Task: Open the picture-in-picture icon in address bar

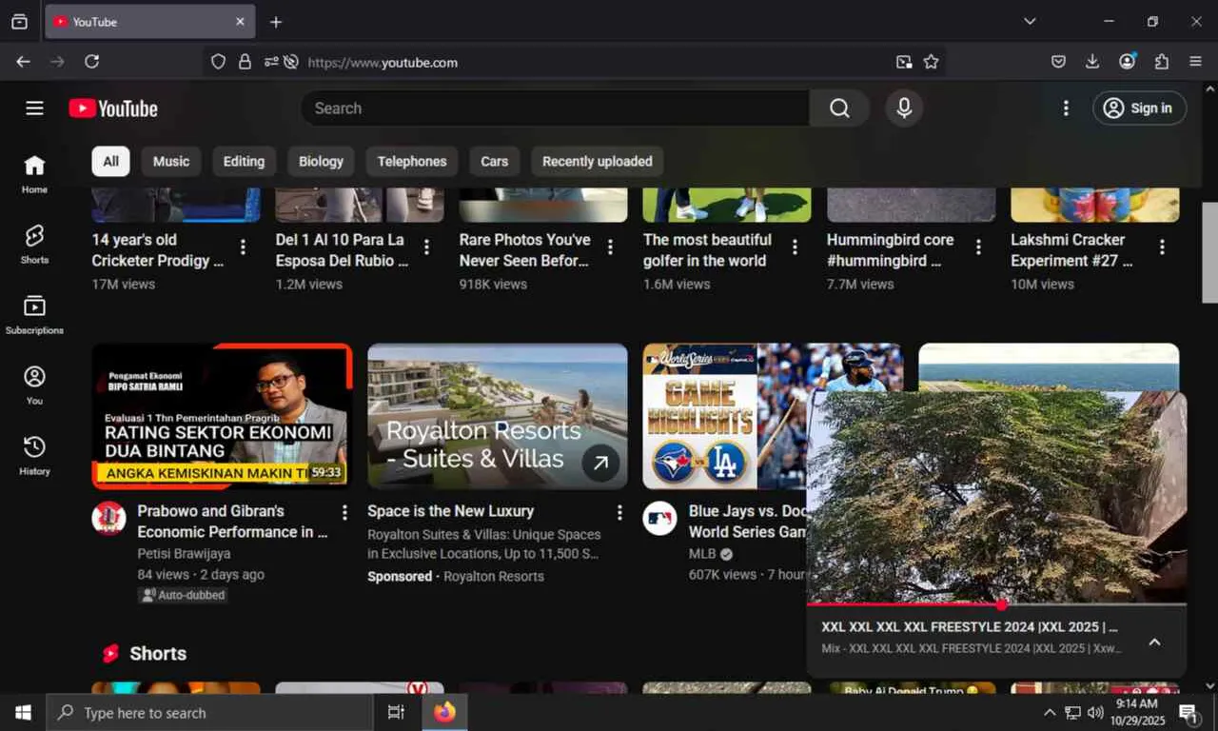Action: (x=904, y=62)
